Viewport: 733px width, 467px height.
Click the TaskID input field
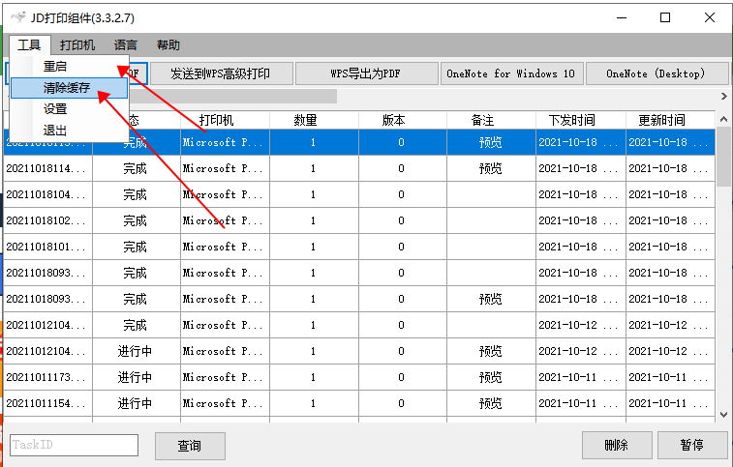[x=74, y=445]
